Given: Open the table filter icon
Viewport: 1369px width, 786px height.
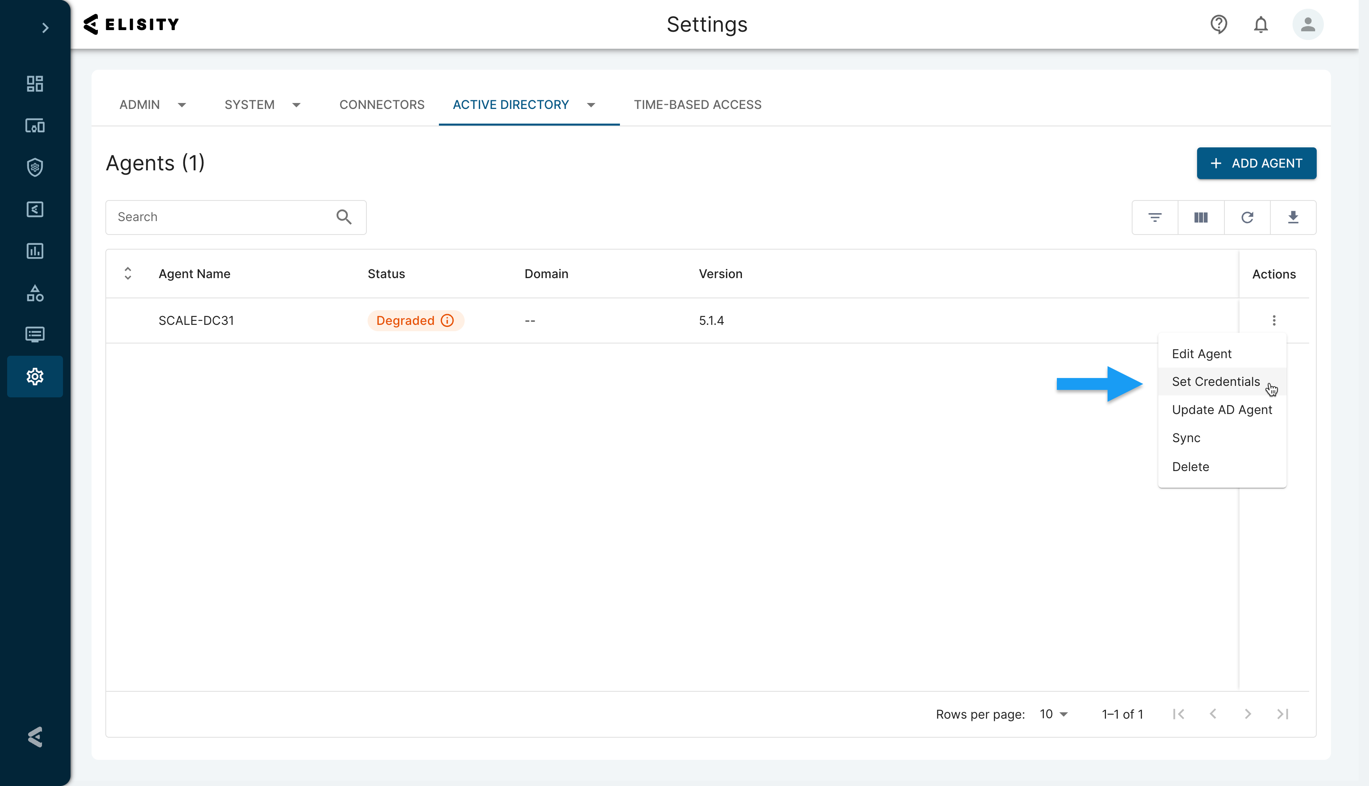Looking at the screenshot, I should click(1155, 217).
